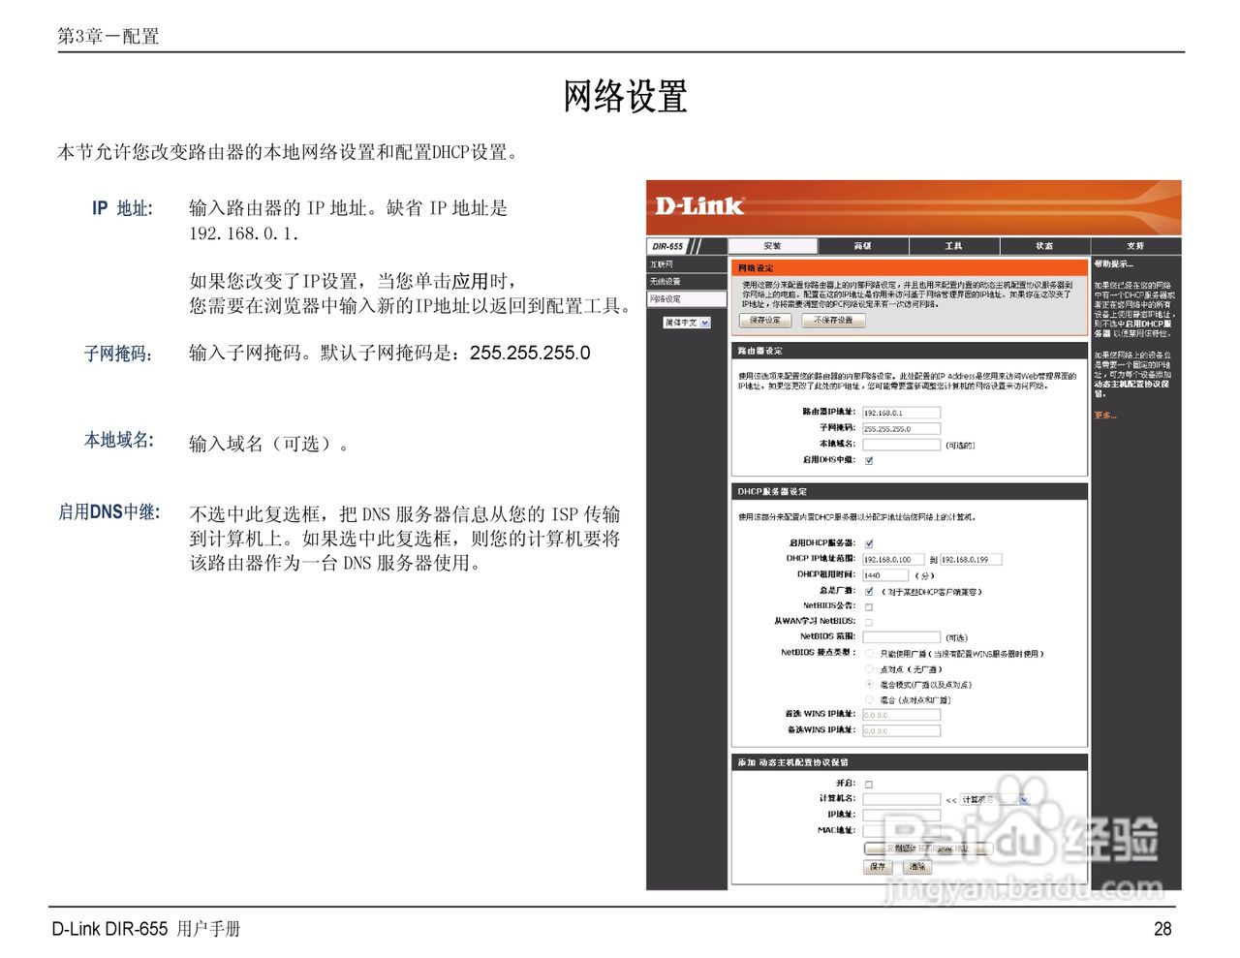Click the 路由器IP地址 field showing 192.168.0.1
The height and width of the screenshot is (958, 1240).
point(901,413)
